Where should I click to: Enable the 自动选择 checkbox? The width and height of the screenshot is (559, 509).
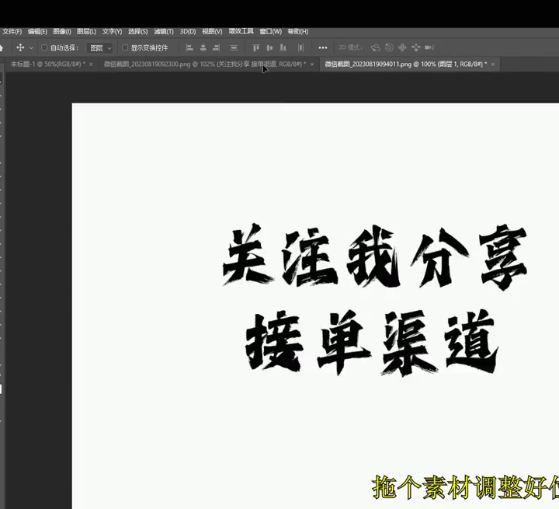[44, 47]
